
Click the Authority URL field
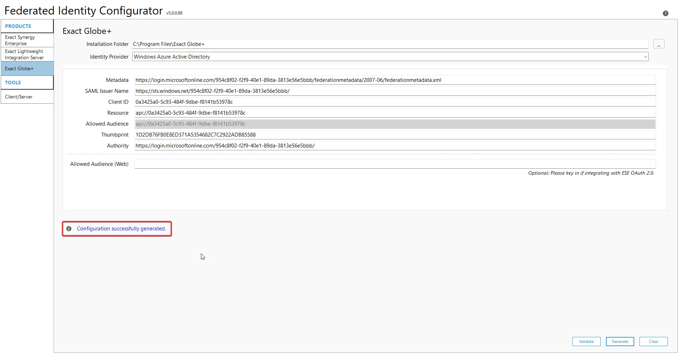pyautogui.click(x=395, y=146)
